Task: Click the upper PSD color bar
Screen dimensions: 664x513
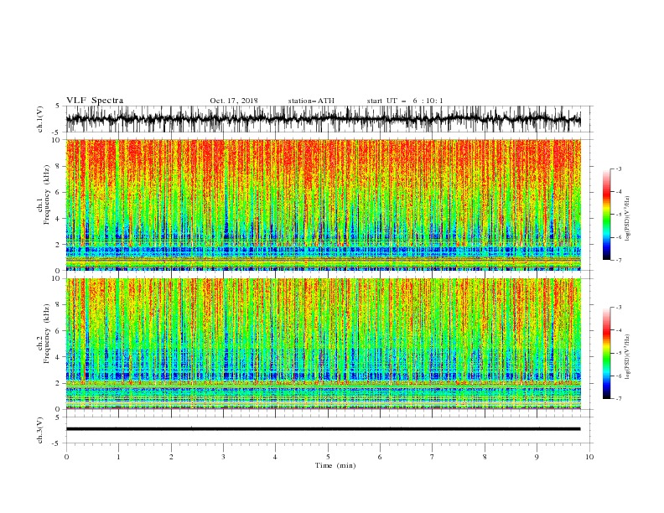Action: (606, 215)
